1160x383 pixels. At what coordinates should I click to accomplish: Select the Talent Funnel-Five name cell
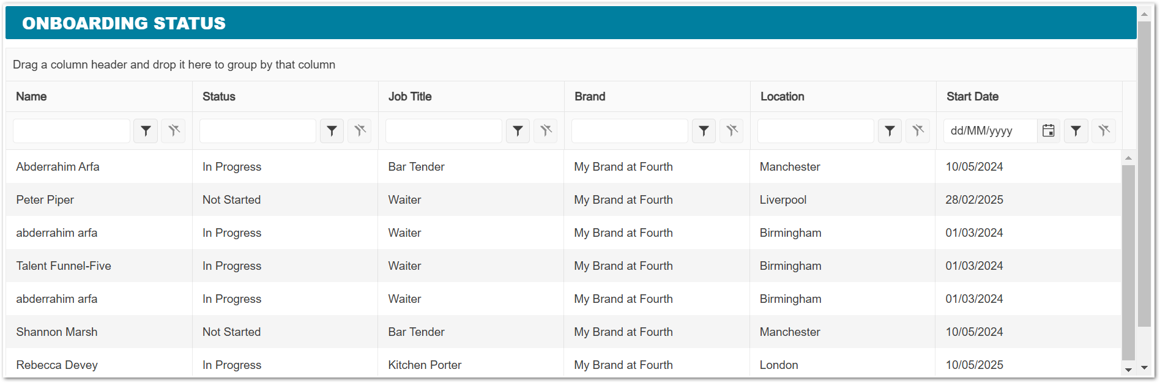point(99,266)
